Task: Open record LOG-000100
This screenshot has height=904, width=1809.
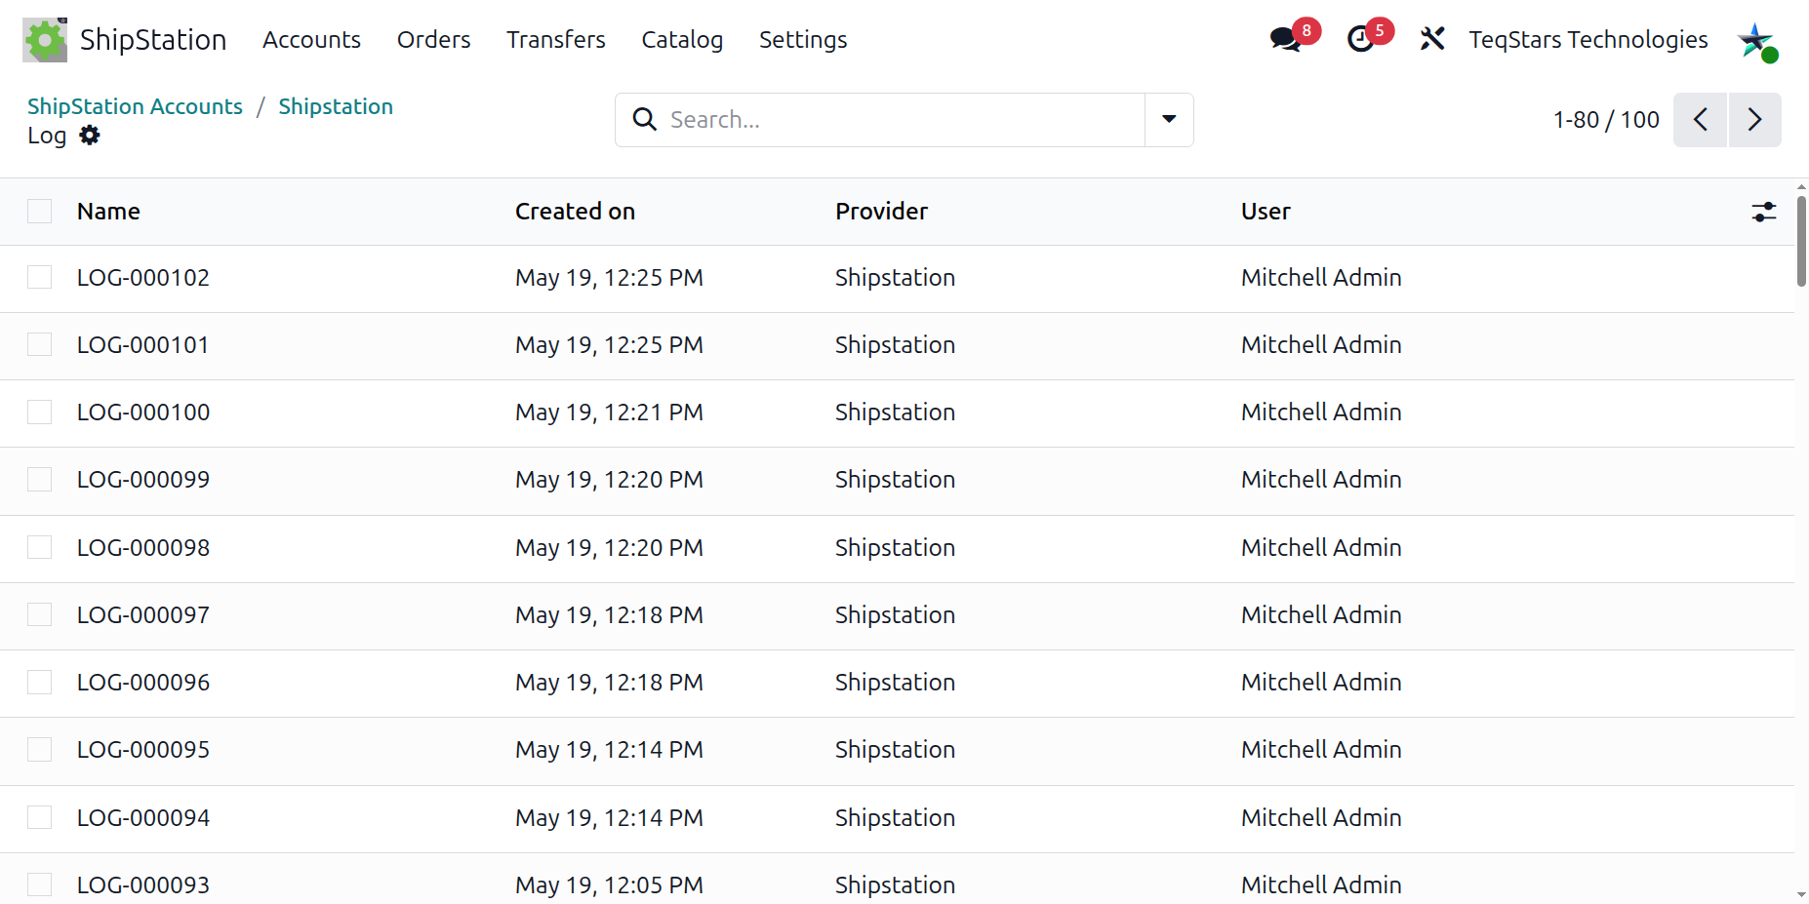Action: click(143, 413)
